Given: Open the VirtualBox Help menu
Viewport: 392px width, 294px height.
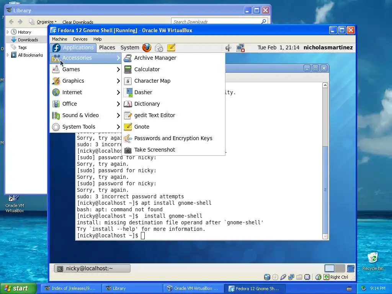Looking at the screenshot, I should coord(98,39).
